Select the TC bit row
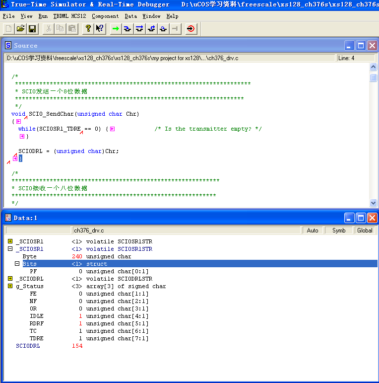 click(x=191, y=331)
